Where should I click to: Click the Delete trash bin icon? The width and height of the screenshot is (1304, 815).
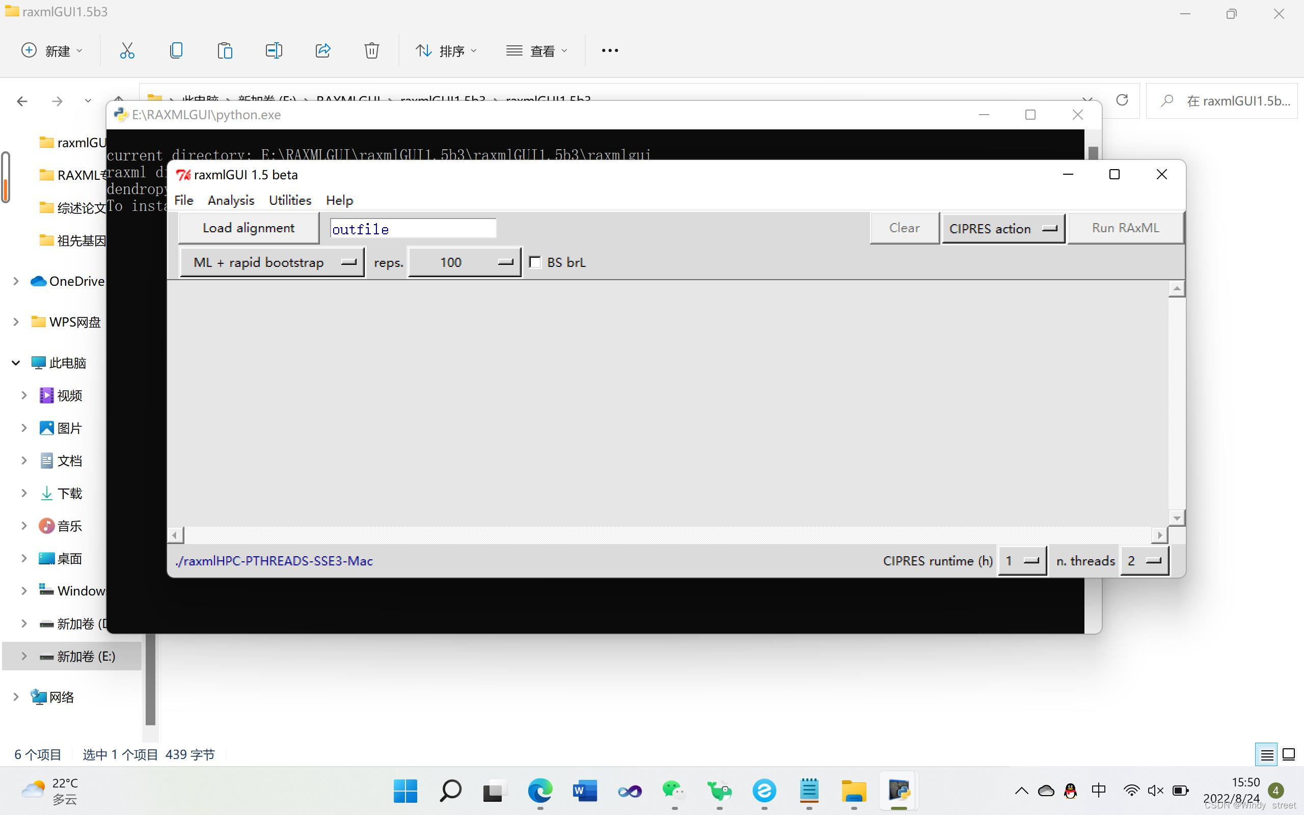[x=371, y=50]
